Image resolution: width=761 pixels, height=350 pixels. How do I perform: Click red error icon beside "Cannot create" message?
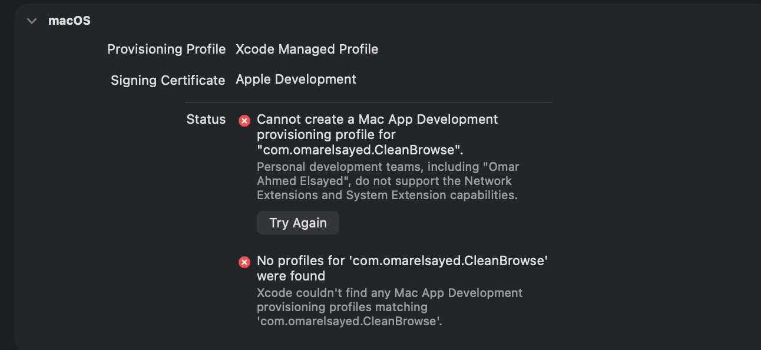pyautogui.click(x=244, y=121)
